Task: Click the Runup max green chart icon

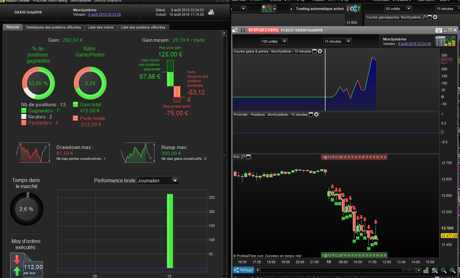Action: tap(138, 152)
